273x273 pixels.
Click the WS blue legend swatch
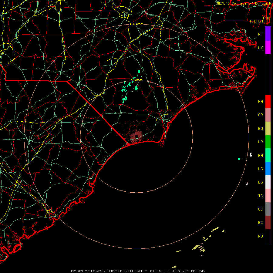click(268, 169)
